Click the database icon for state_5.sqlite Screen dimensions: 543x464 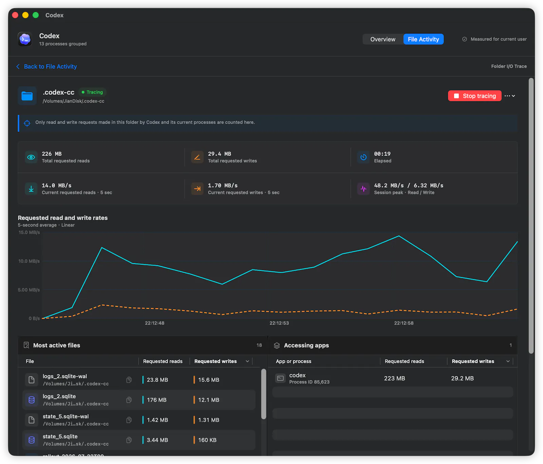(x=32, y=440)
